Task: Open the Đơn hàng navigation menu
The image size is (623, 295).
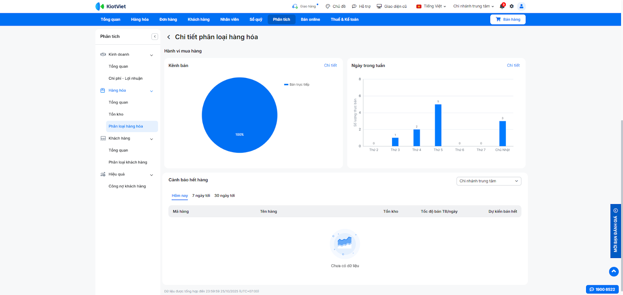Action: coord(168,19)
